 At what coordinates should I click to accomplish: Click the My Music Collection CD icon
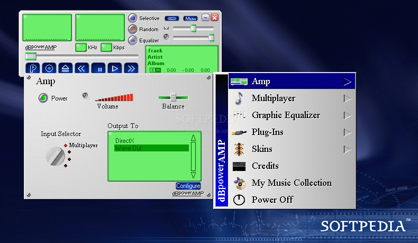click(239, 183)
